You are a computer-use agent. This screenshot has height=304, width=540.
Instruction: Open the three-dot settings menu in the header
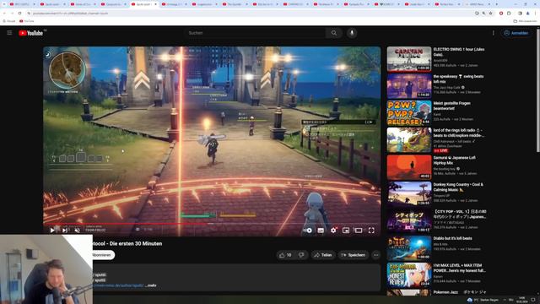pyautogui.click(x=493, y=33)
